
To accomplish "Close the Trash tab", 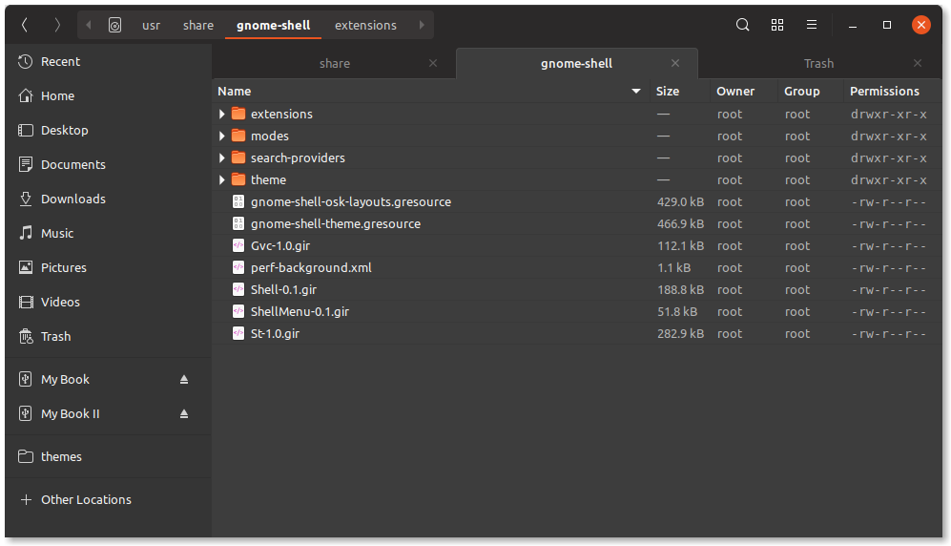I will pyautogui.click(x=917, y=63).
